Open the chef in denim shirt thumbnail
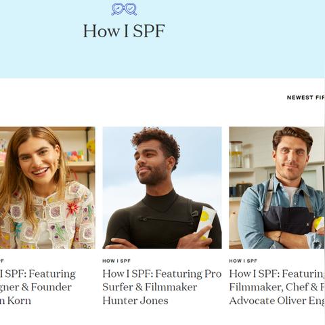325x325 pixels. point(277,188)
